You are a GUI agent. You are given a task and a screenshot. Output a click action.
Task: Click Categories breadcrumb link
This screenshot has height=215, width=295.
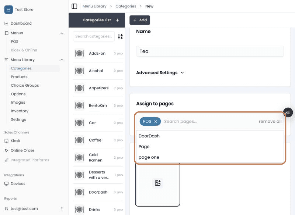click(126, 6)
